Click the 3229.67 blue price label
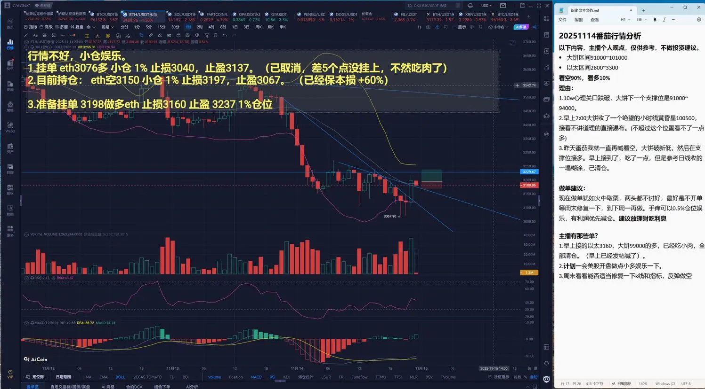This screenshot has width=705, height=389. (x=529, y=172)
